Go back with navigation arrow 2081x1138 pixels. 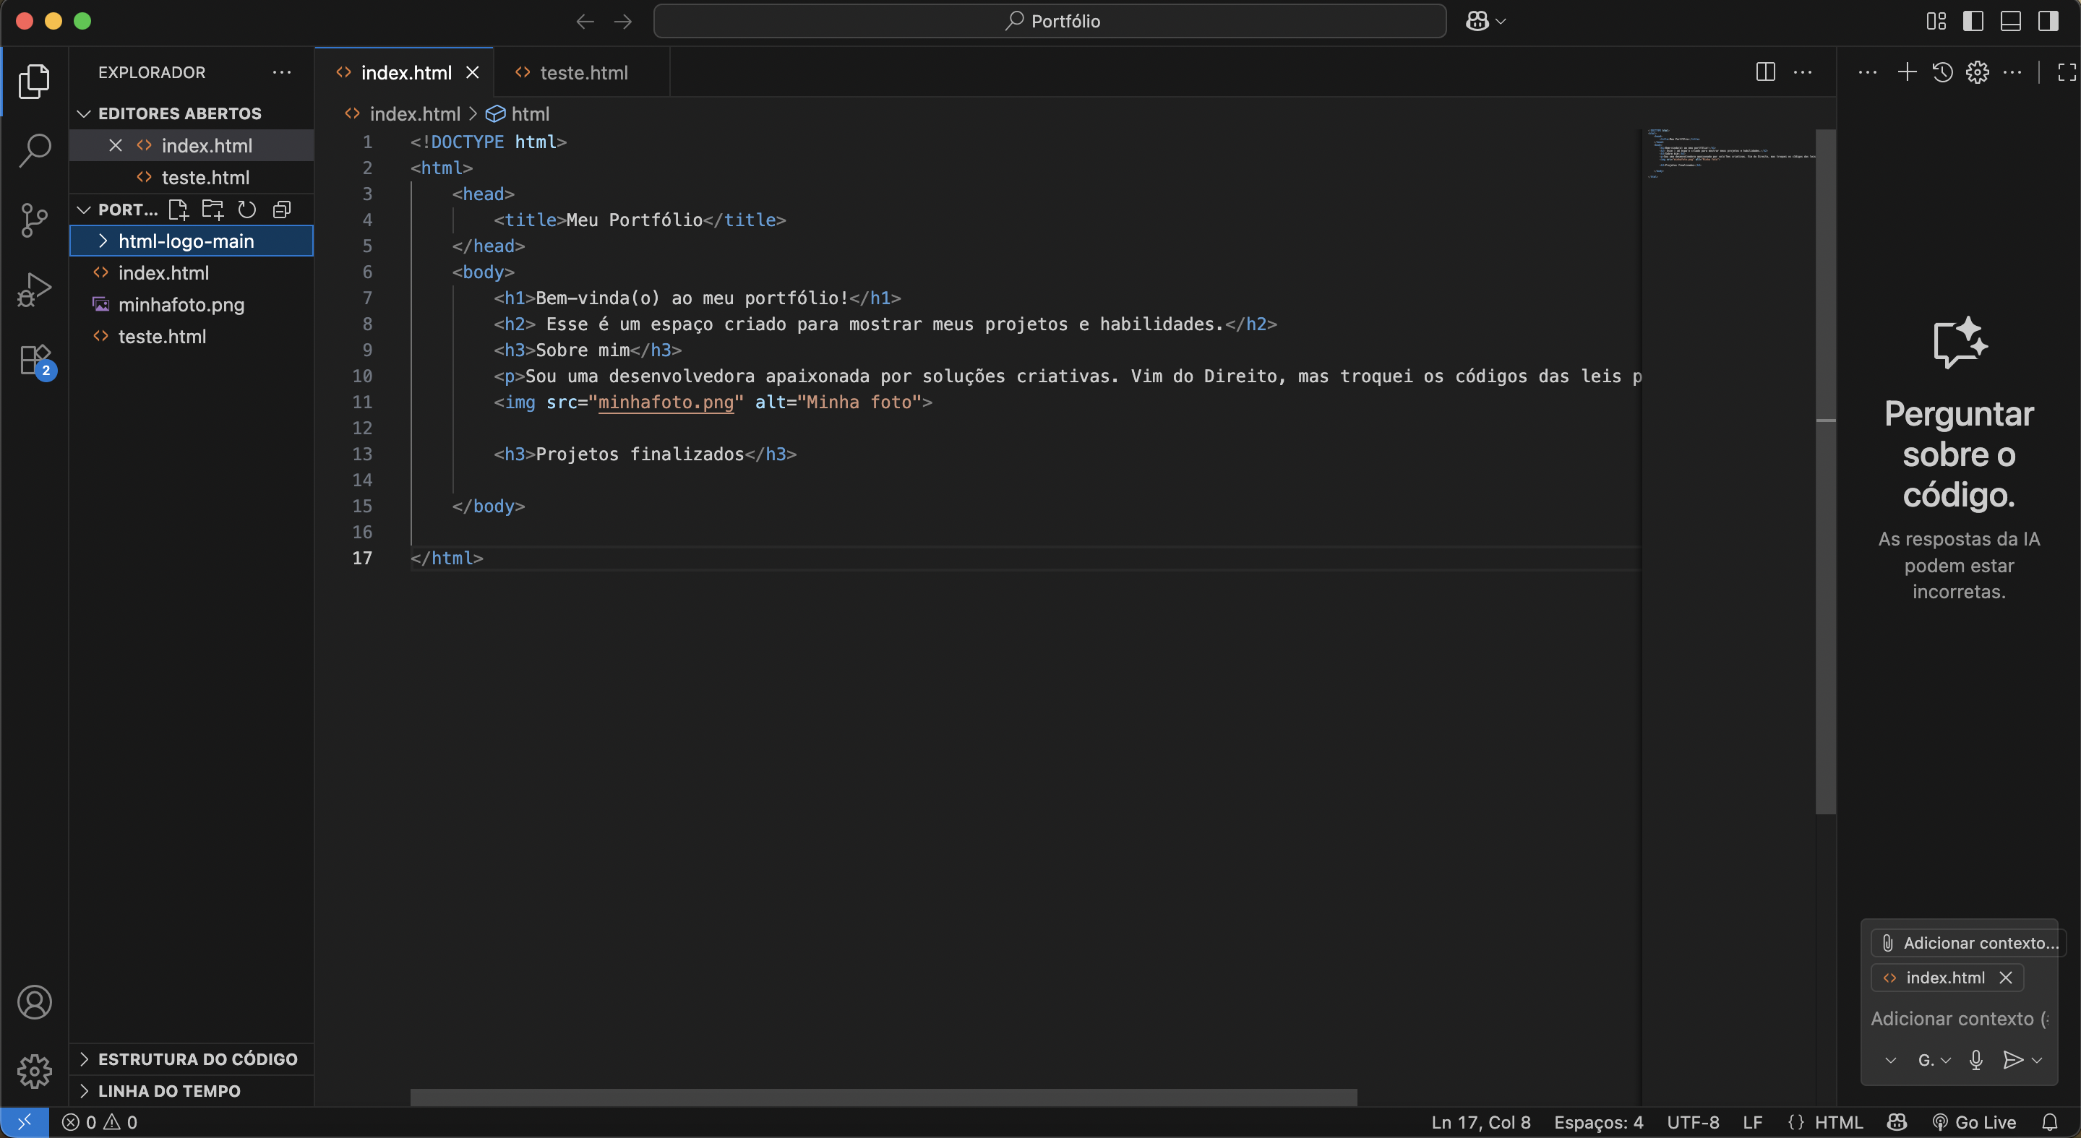(585, 21)
